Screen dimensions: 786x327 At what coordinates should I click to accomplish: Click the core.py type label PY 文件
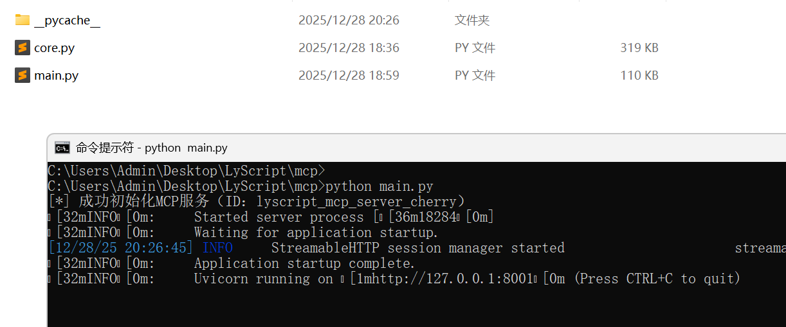[475, 48]
